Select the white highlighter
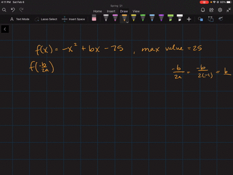 point(180,18)
